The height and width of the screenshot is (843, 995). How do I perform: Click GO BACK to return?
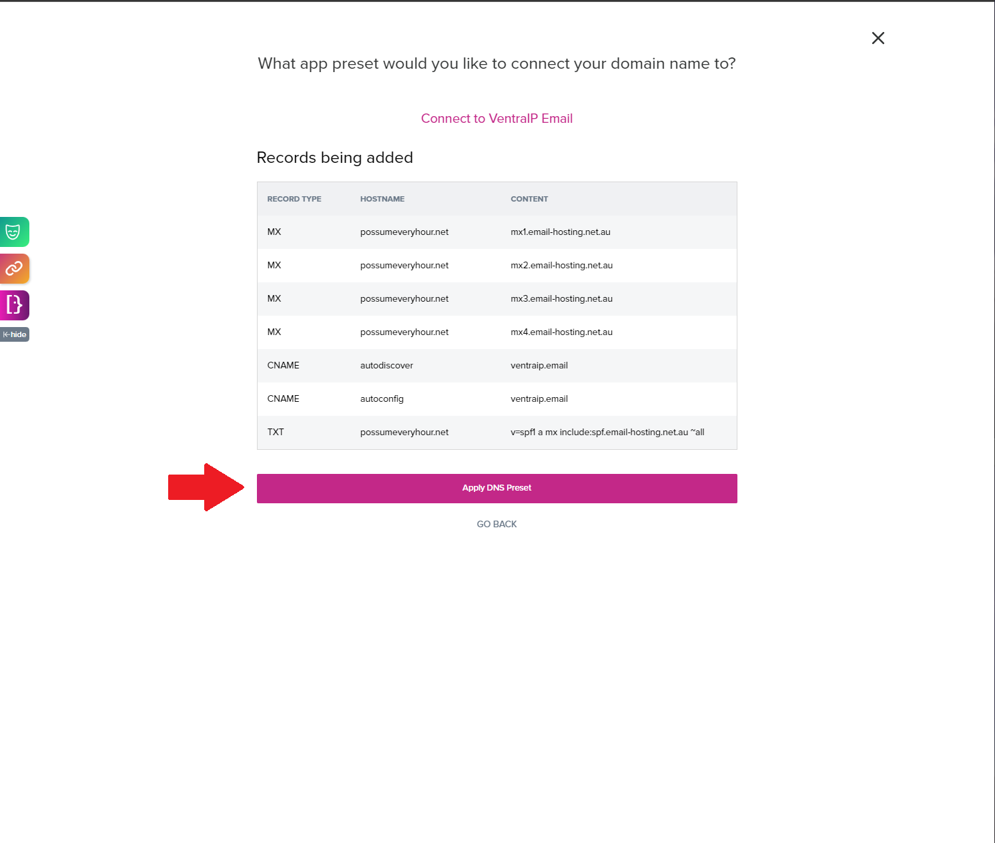pos(496,524)
